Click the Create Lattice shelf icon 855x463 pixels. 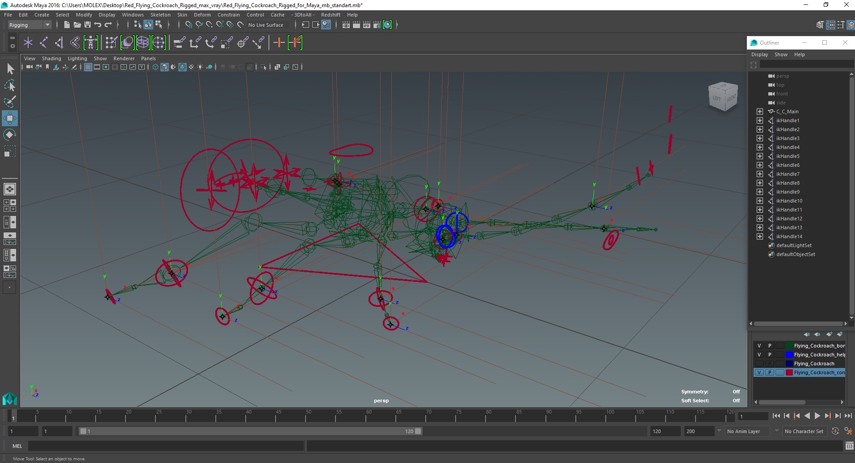(142, 43)
